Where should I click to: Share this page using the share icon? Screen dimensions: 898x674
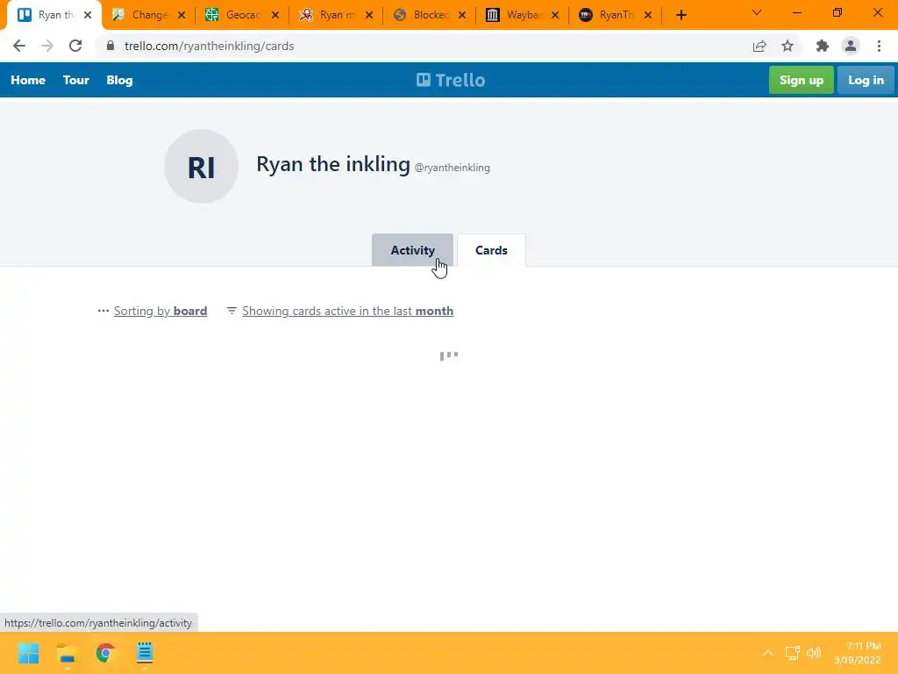759,46
